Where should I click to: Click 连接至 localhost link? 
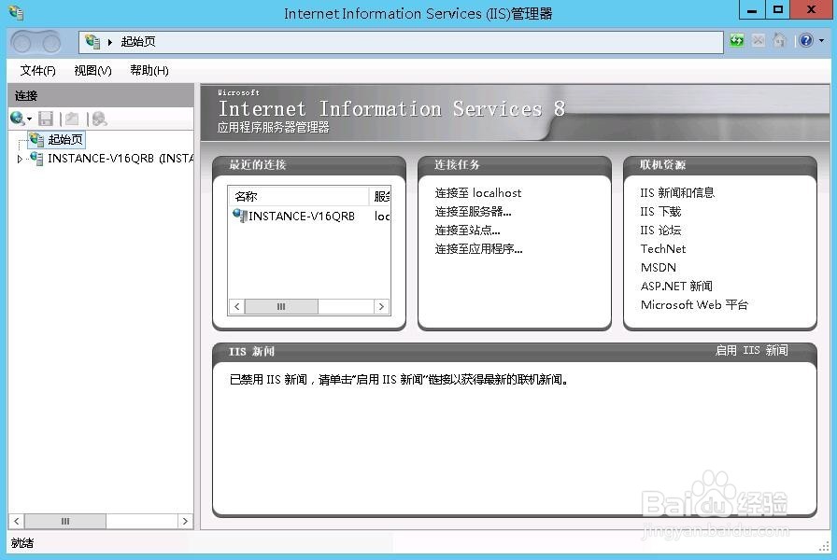pos(478,193)
